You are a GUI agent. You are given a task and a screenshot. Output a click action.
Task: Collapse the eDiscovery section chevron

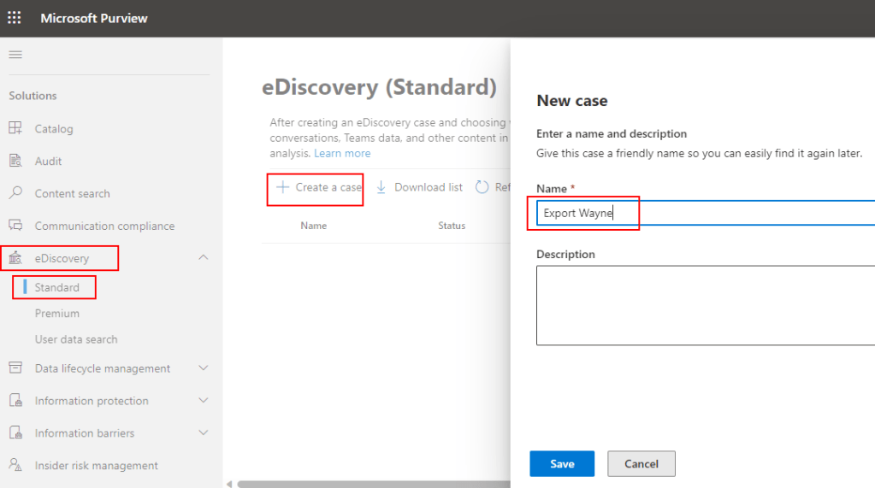tap(204, 257)
